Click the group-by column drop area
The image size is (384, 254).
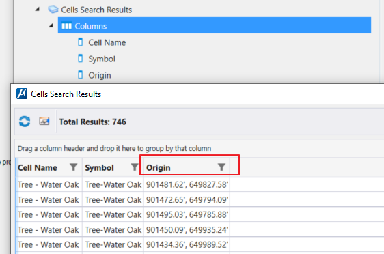pos(200,149)
